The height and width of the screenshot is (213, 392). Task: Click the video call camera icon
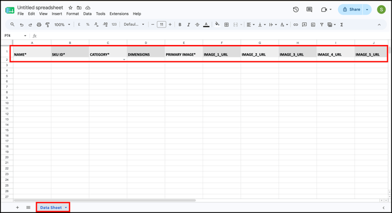click(324, 9)
